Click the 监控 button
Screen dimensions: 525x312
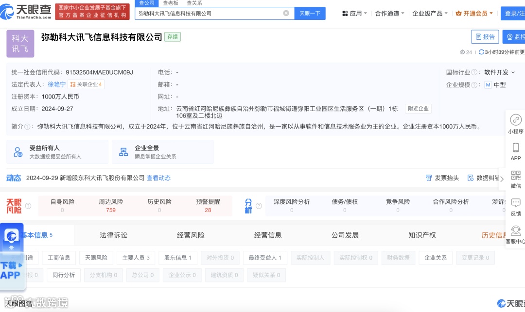[x=514, y=37]
